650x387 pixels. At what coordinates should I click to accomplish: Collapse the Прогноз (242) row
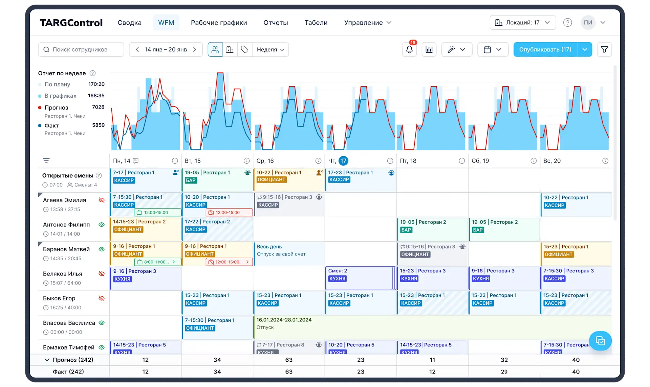pos(47,360)
